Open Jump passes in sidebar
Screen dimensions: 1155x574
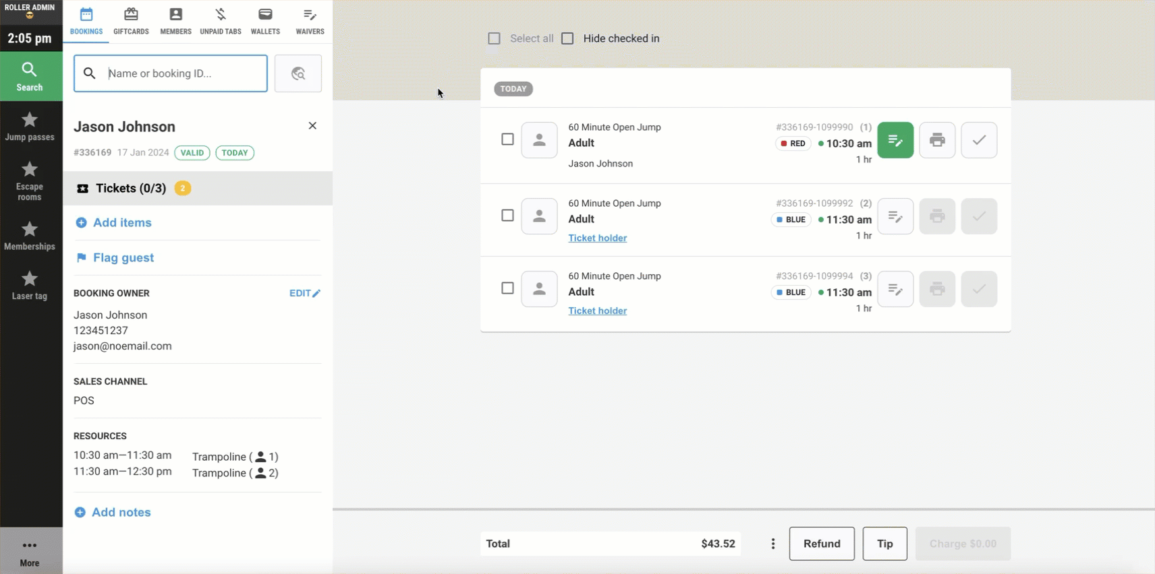coord(30,127)
